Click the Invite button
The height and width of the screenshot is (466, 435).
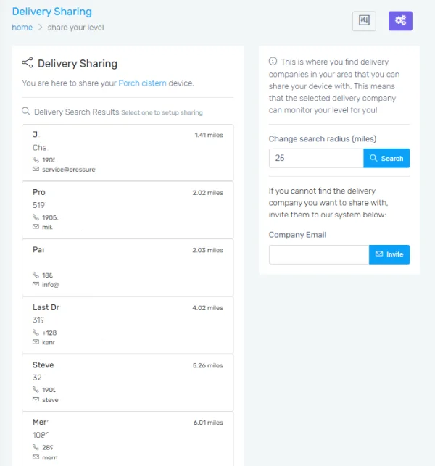pos(389,254)
